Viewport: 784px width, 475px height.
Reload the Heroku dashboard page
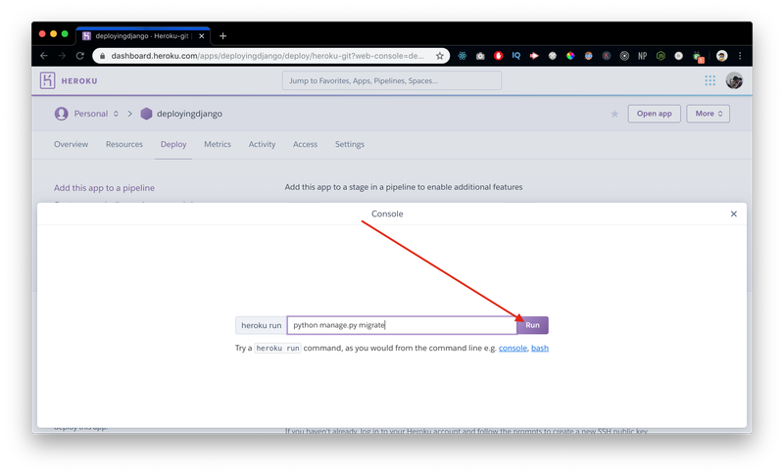click(80, 56)
